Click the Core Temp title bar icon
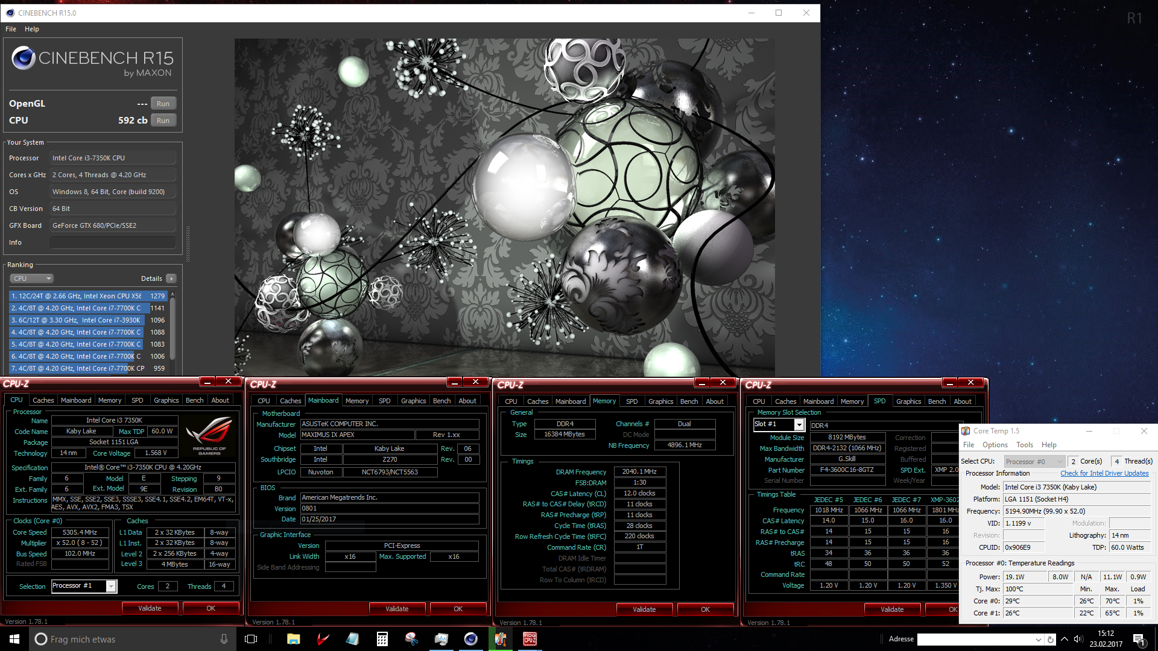 966,431
